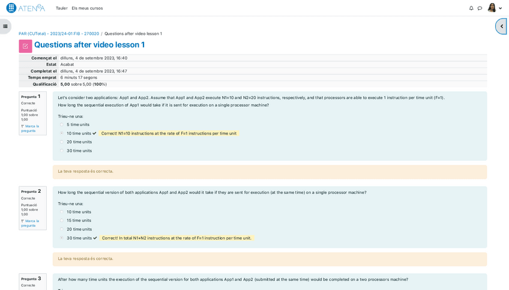Open the notifications bell
509x290 pixels.
click(x=471, y=8)
